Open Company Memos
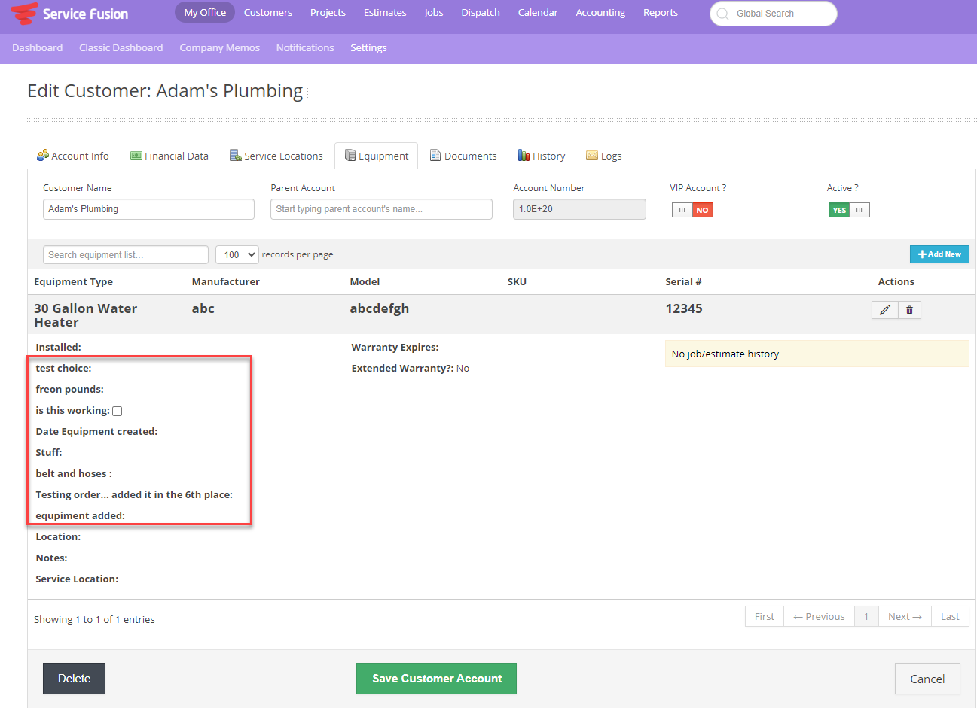 coord(220,47)
